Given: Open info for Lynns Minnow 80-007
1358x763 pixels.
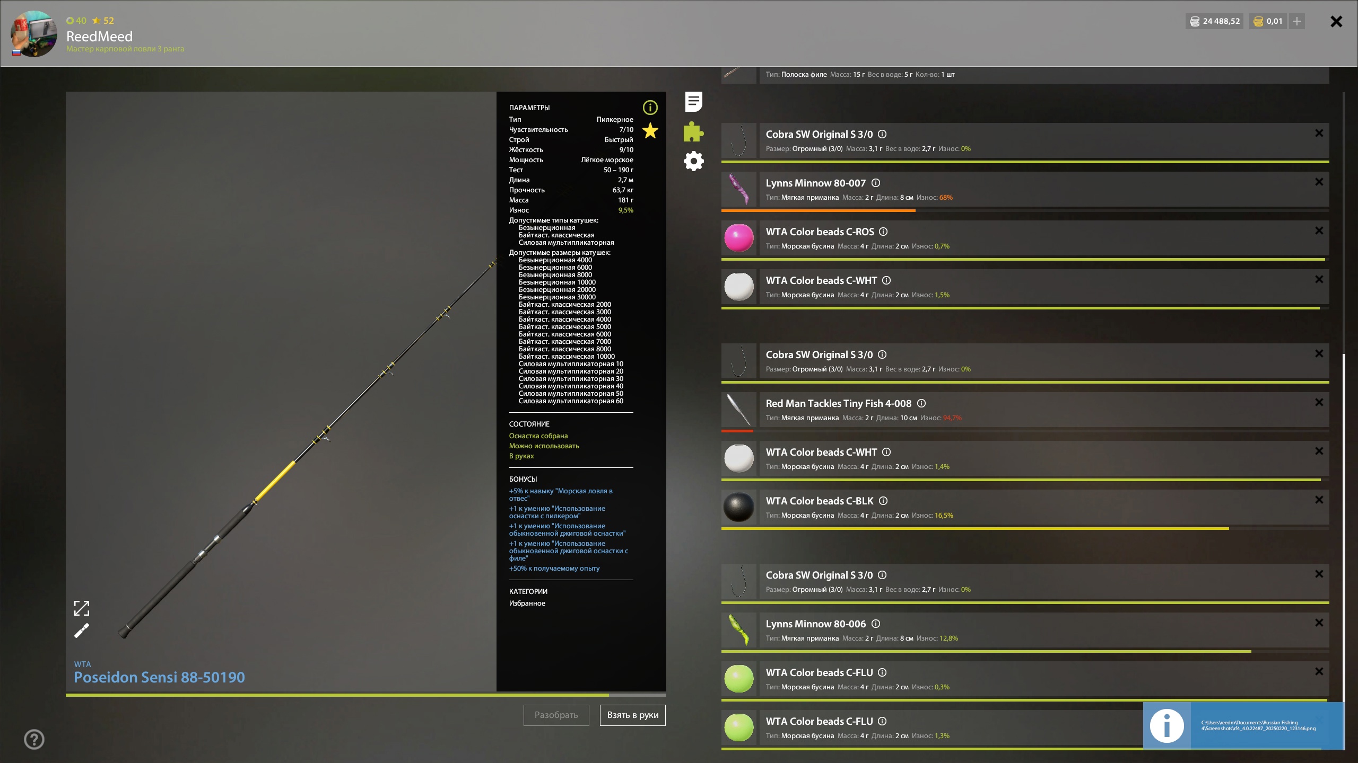Looking at the screenshot, I should click(x=876, y=183).
